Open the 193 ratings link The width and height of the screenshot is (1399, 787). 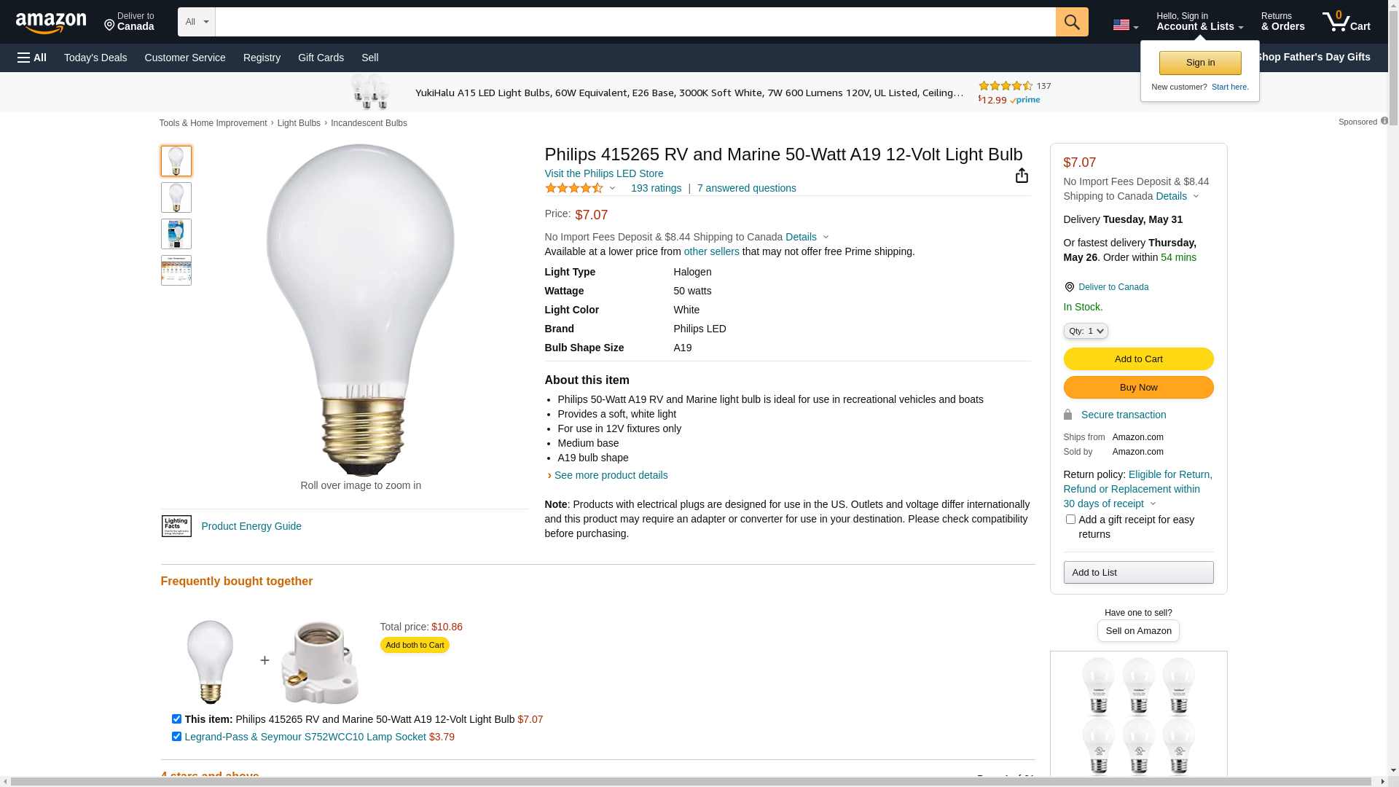pos(656,188)
